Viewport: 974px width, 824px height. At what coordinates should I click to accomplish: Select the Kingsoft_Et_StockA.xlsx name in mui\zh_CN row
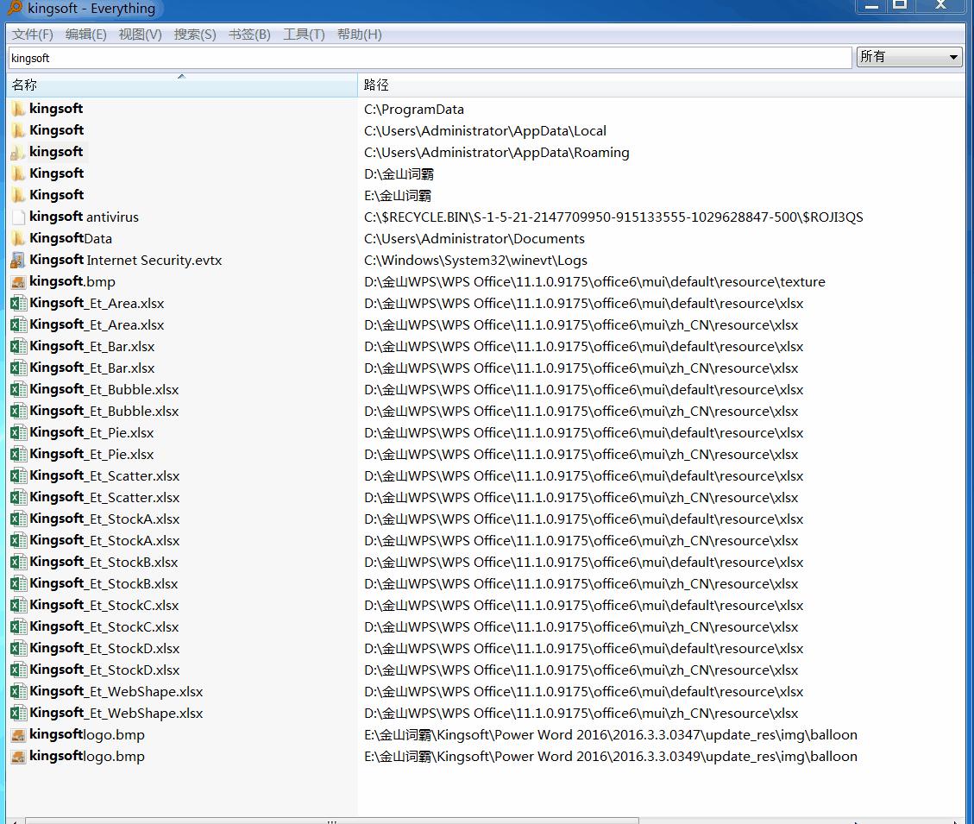[104, 541]
